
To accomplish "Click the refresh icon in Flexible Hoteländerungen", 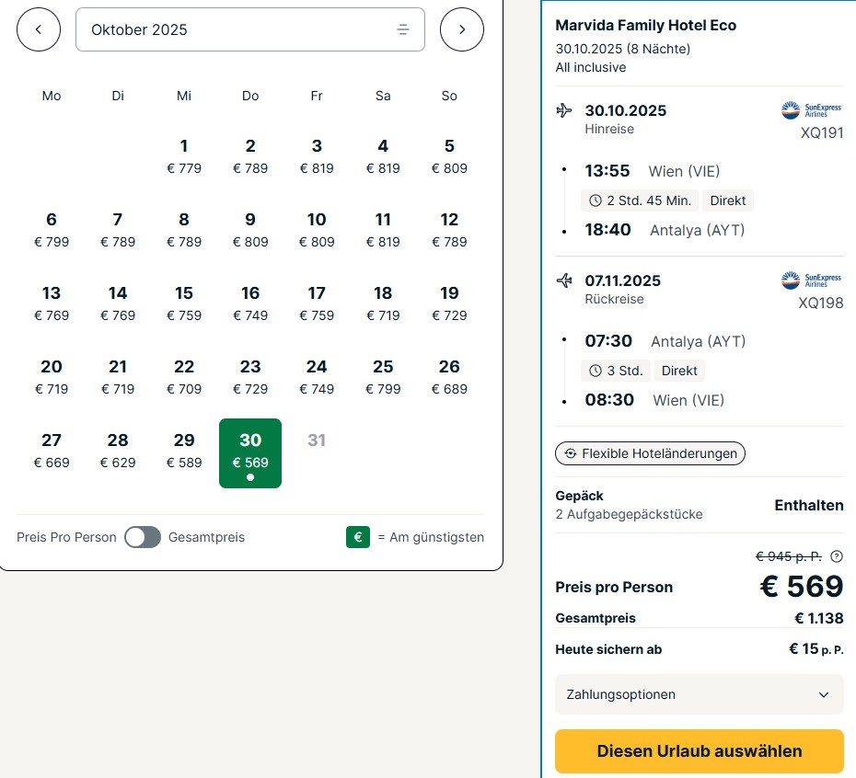I will click(x=571, y=453).
